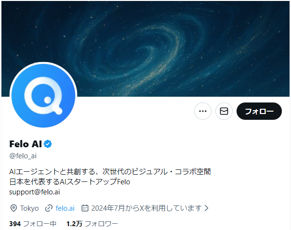View the 1.2万 フォロワー followers list
The image size is (291, 230).
tap(92, 224)
